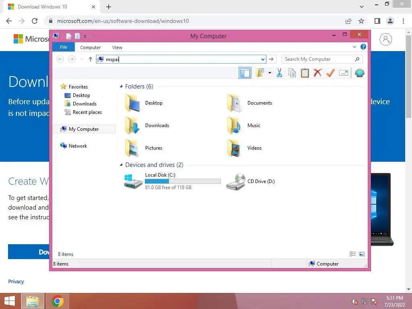
Task: Click the Microsoft sign-in account icon
Action: (x=385, y=39)
